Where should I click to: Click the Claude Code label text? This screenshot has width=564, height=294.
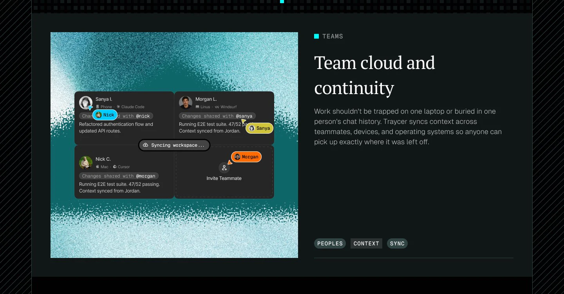(x=133, y=107)
